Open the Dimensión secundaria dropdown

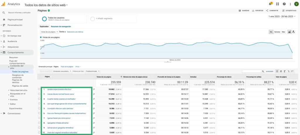(62, 71)
